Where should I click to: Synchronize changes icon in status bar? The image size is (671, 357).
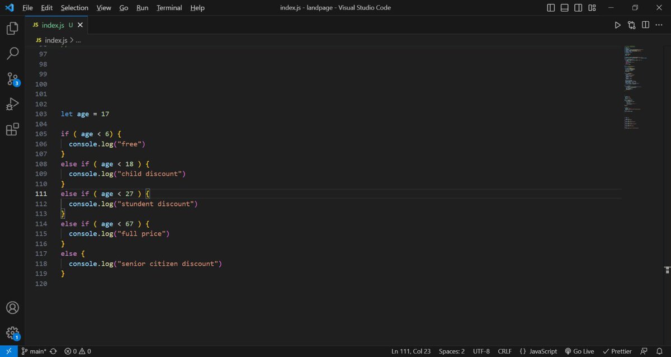tap(53, 351)
